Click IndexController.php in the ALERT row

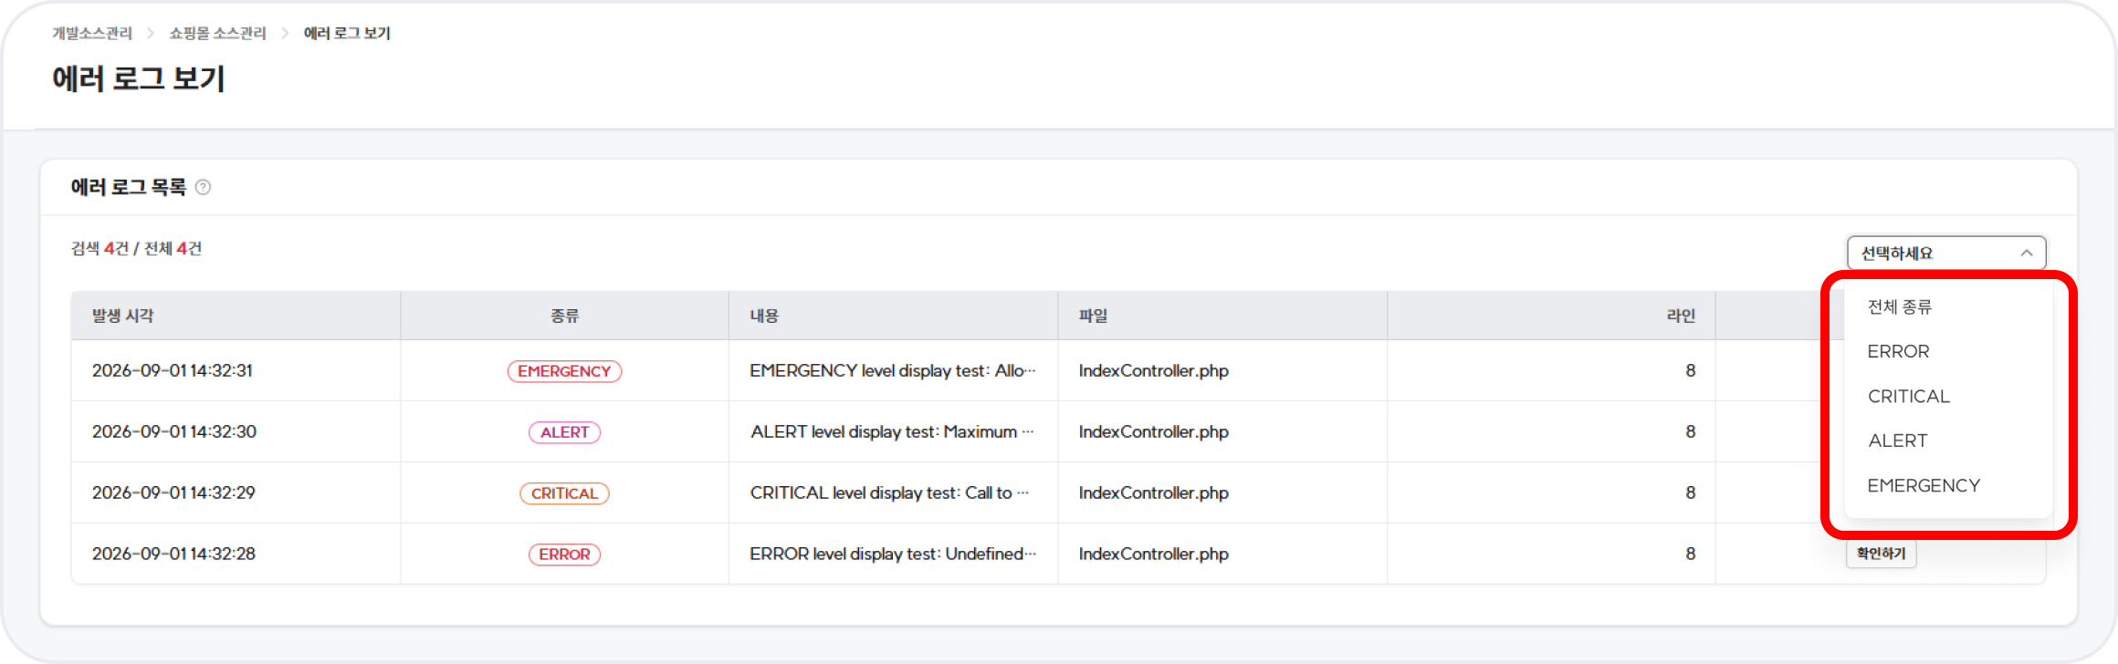(x=1154, y=431)
